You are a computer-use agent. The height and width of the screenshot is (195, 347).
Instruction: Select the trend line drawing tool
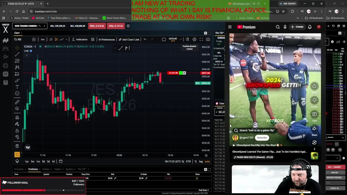[x=17, y=54]
